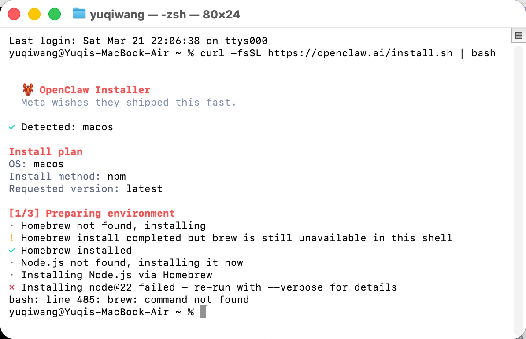Minimize the Terminal window with yellow button
The image size is (526, 339).
[x=34, y=14]
